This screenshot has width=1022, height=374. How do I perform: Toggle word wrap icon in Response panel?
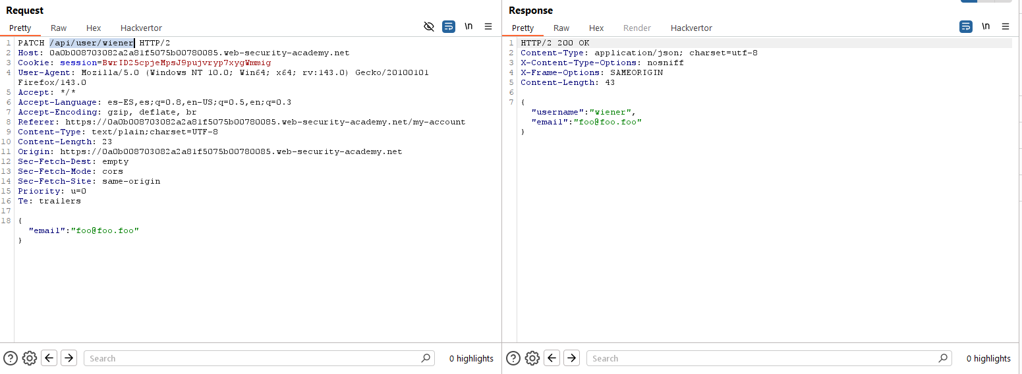(x=966, y=26)
